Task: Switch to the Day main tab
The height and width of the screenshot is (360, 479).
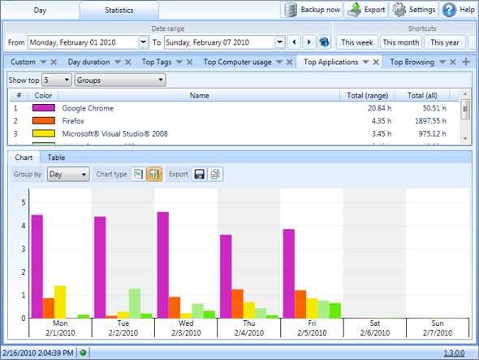Action: pos(40,11)
